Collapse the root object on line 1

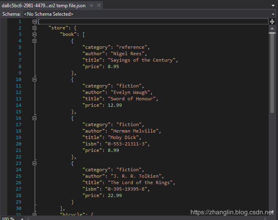point(34,22)
